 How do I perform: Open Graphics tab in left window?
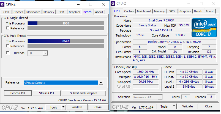click(x=75, y=12)
